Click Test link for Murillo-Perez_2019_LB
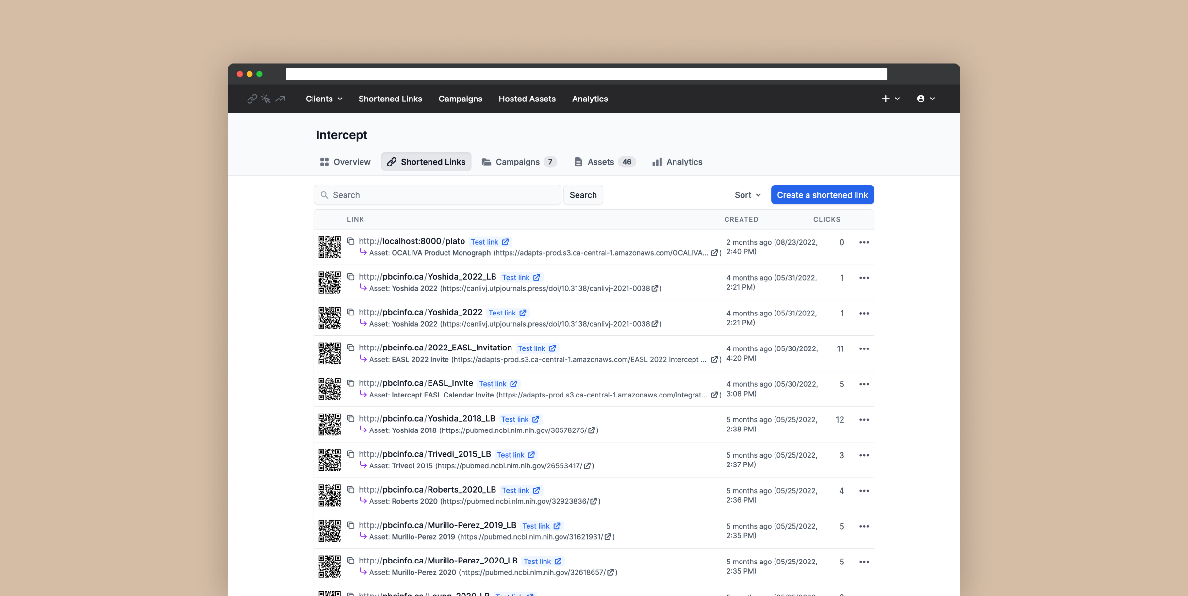Screen dimensions: 1188x596 pos(541,526)
